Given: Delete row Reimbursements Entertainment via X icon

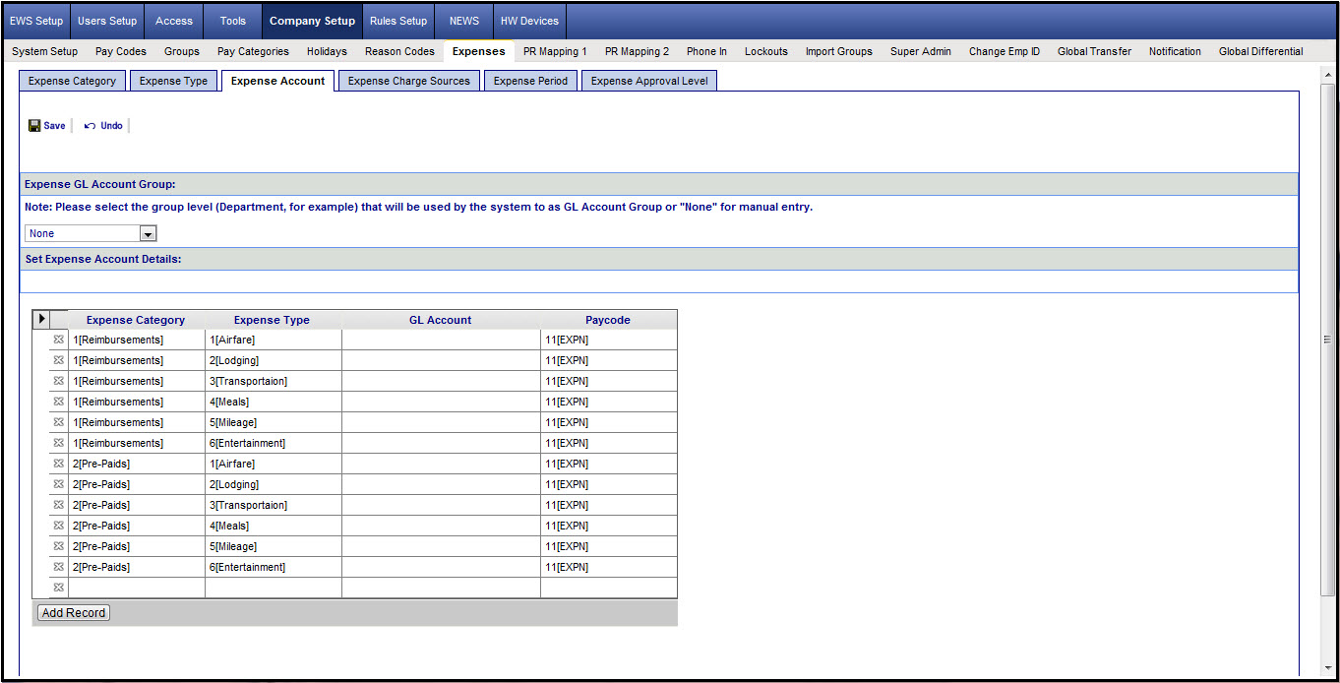Looking at the screenshot, I should point(58,443).
